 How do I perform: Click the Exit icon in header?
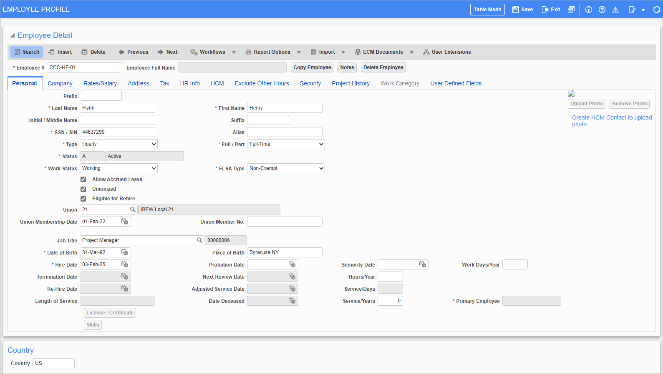coord(545,10)
